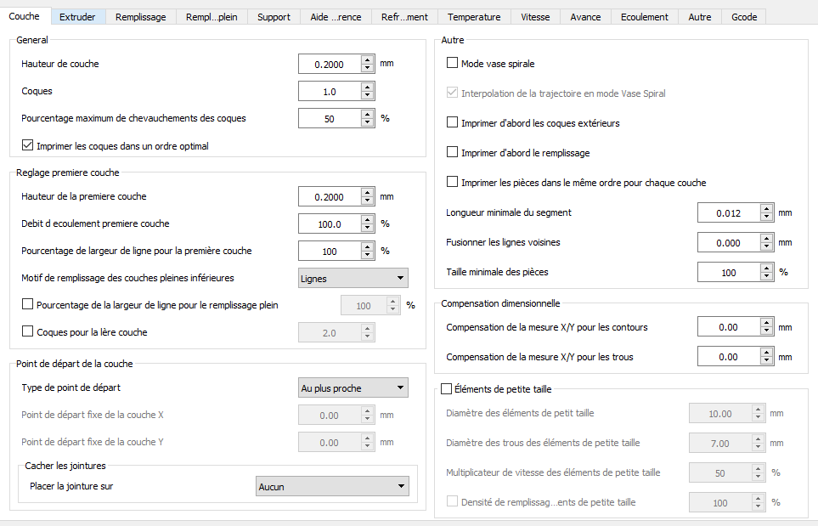Decrease Longueur minimale du segment value

tap(766, 217)
